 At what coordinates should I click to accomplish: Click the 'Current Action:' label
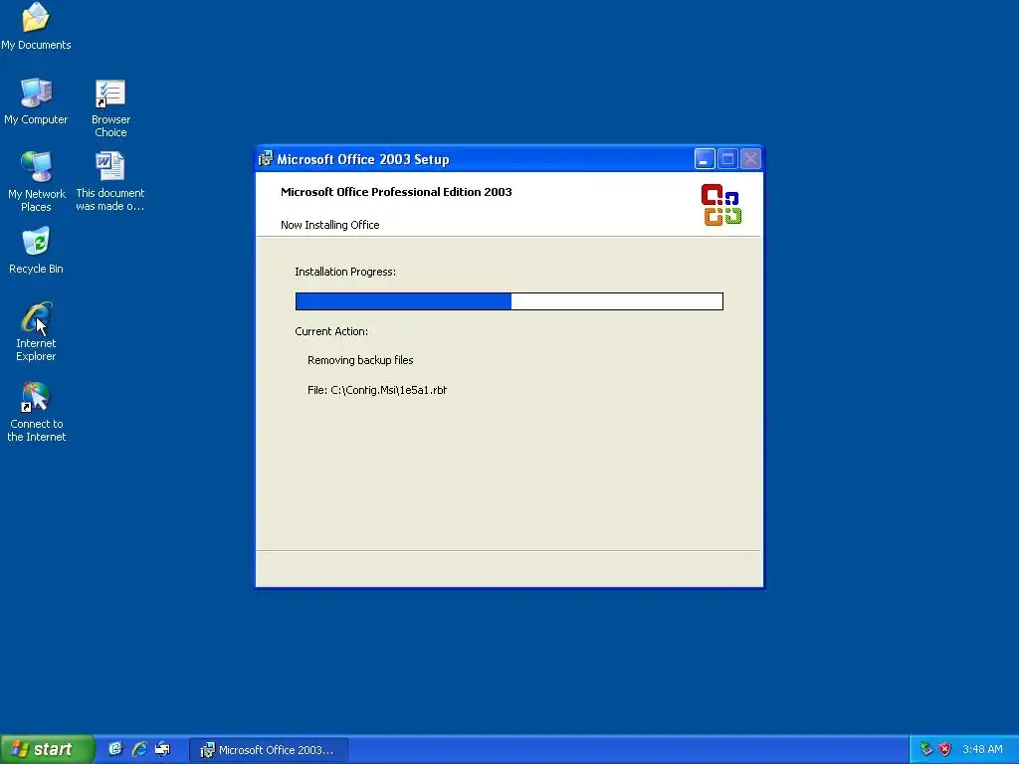click(330, 331)
